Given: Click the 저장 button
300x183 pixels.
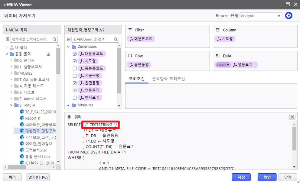Looking at the screenshot, I should [241, 177].
